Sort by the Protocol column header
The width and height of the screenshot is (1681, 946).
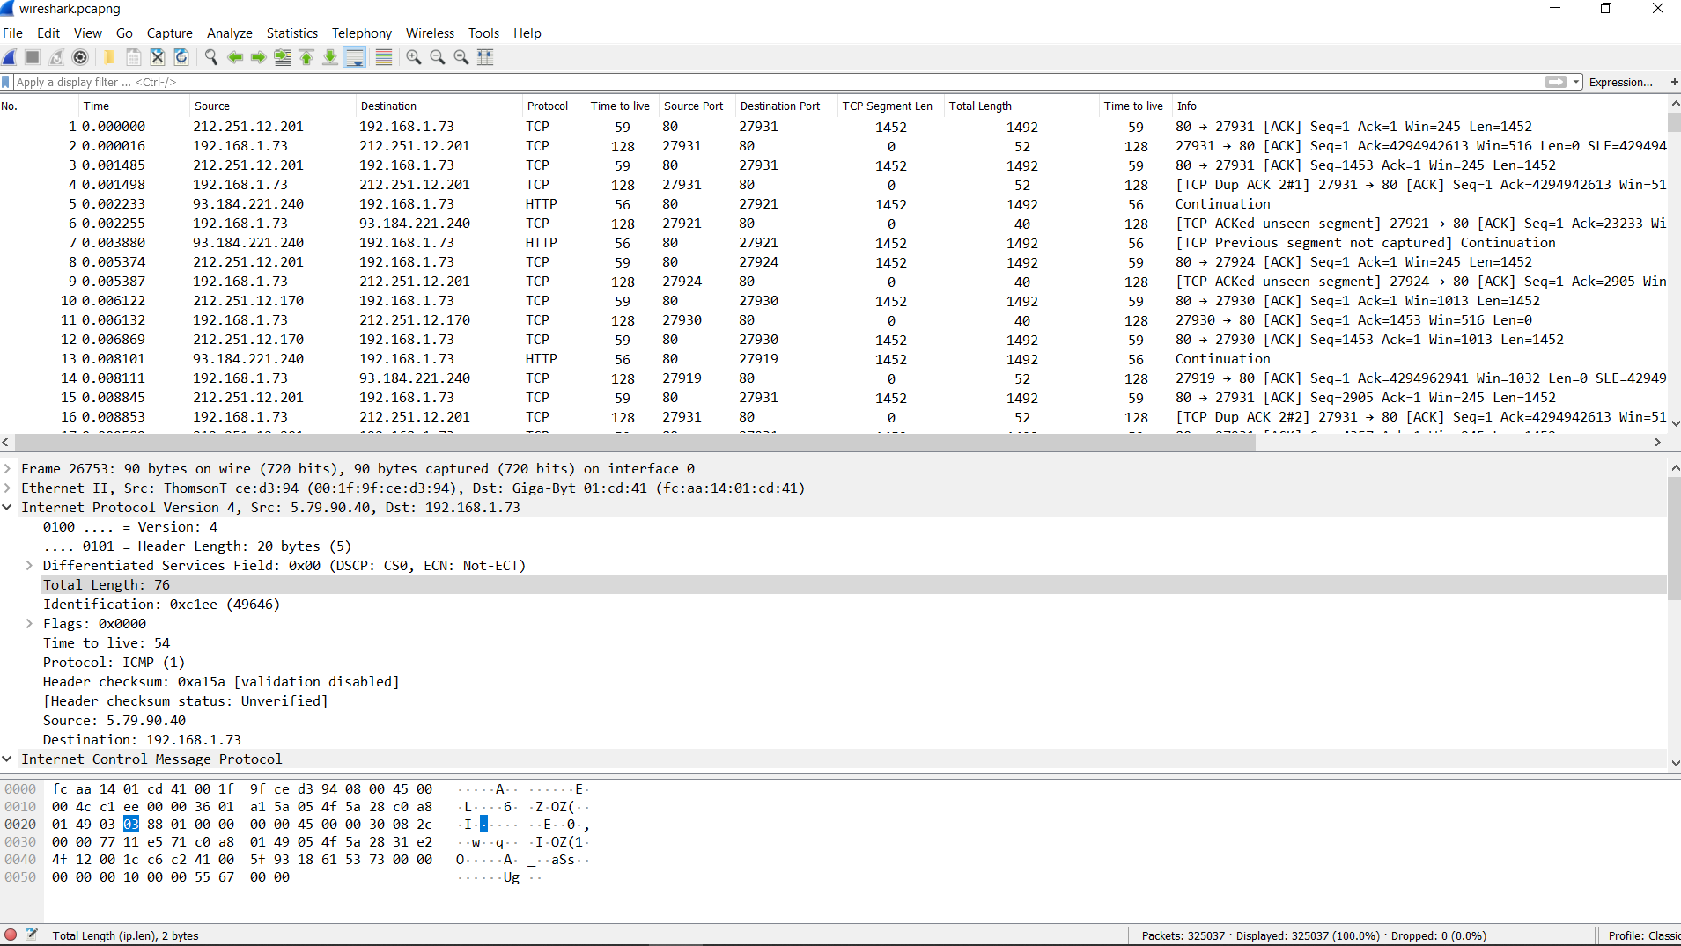click(547, 106)
